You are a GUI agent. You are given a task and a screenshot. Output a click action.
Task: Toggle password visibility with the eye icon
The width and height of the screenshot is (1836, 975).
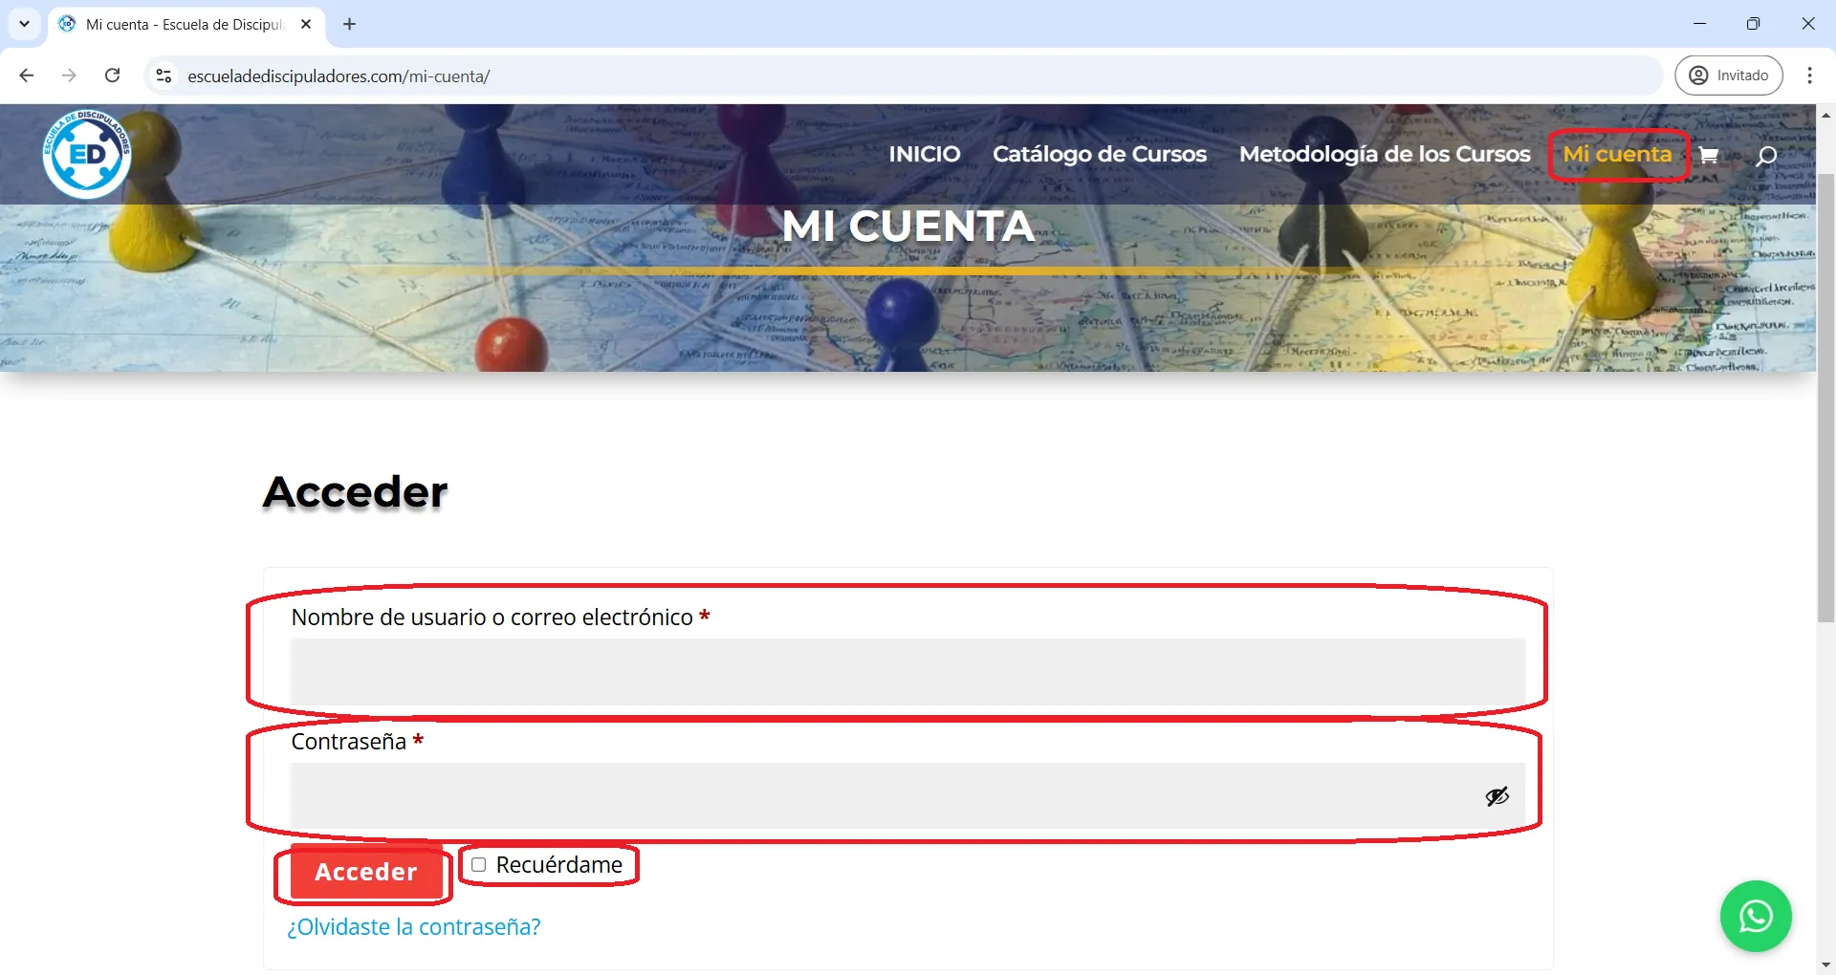coord(1497,796)
